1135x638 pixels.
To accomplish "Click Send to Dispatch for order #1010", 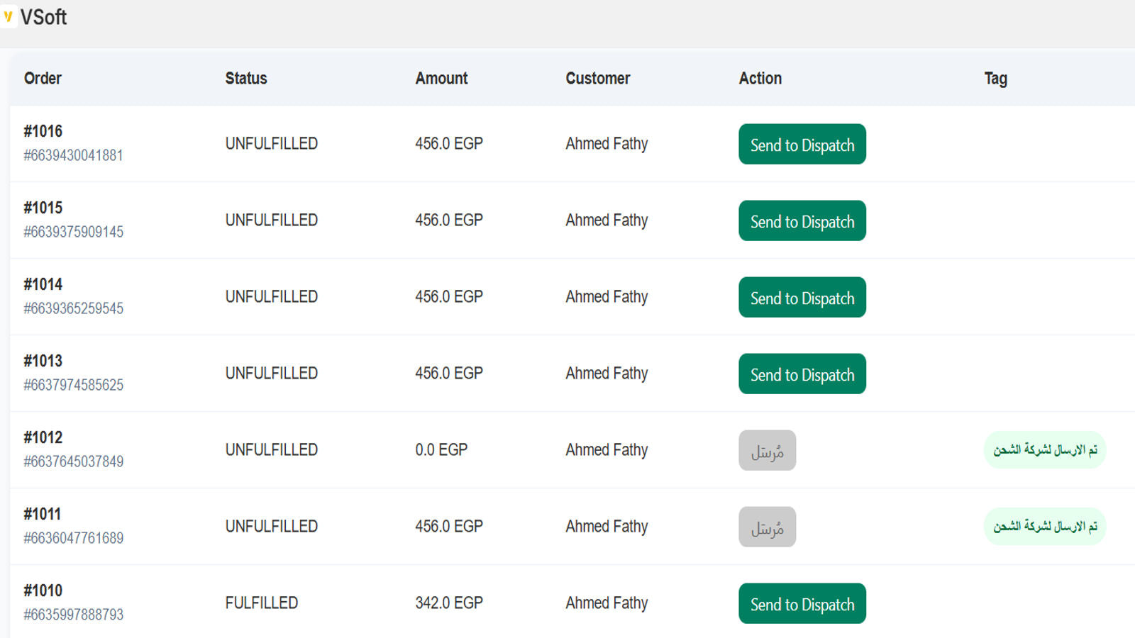I will pyautogui.click(x=802, y=603).
